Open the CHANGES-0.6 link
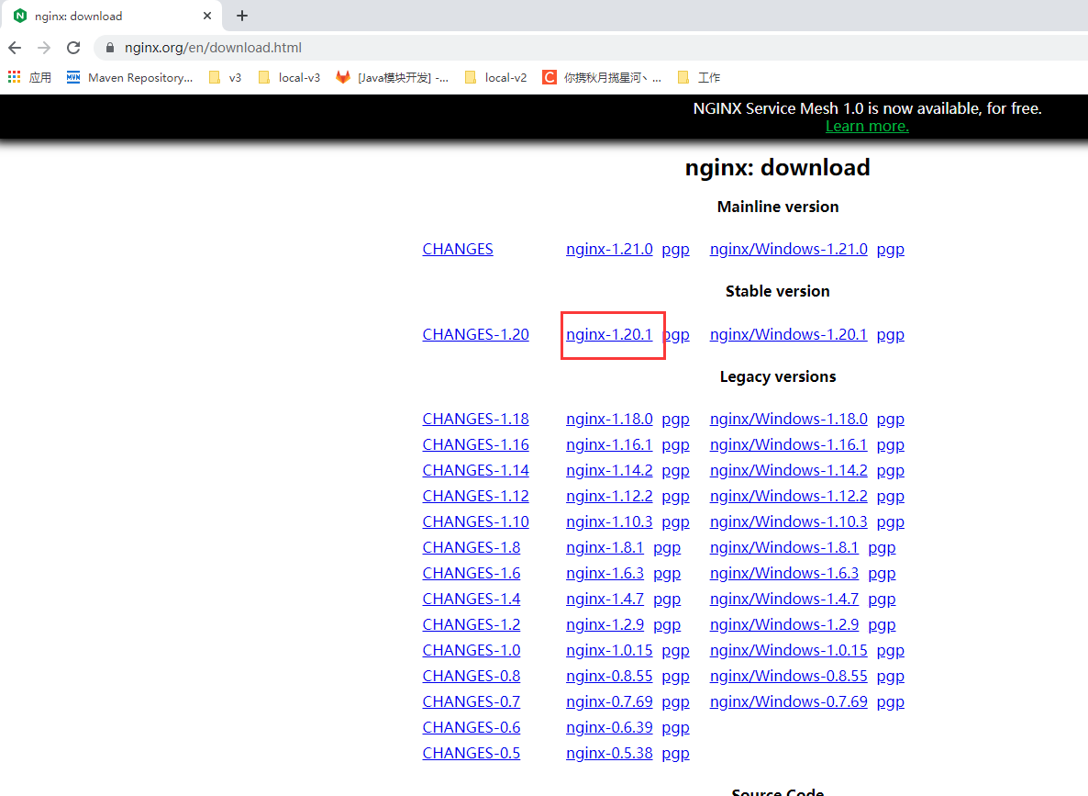This screenshot has height=796, width=1088. (x=472, y=728)
